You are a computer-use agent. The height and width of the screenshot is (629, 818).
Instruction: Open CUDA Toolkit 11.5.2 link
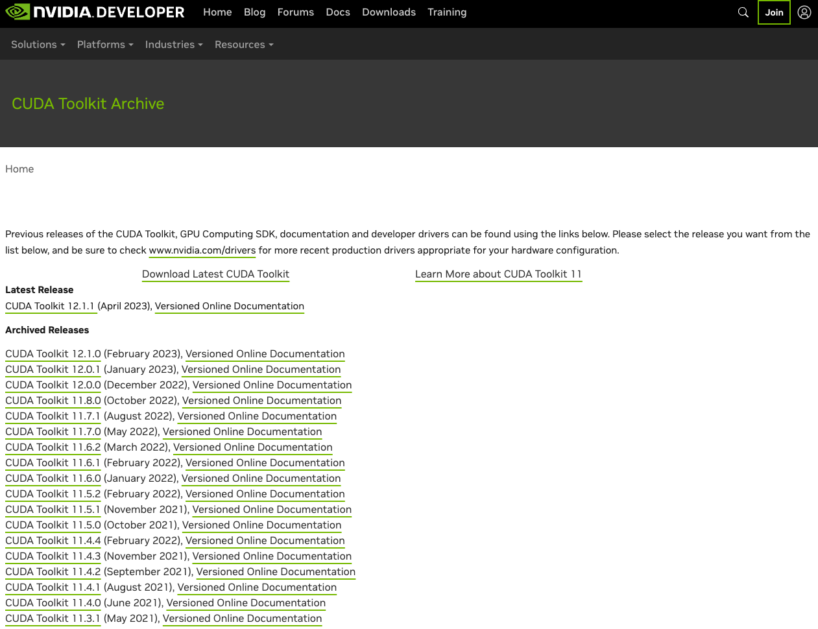tap(53, 494)
